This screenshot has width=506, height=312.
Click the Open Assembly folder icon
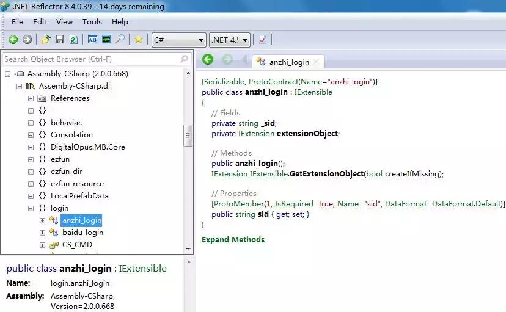46,40
